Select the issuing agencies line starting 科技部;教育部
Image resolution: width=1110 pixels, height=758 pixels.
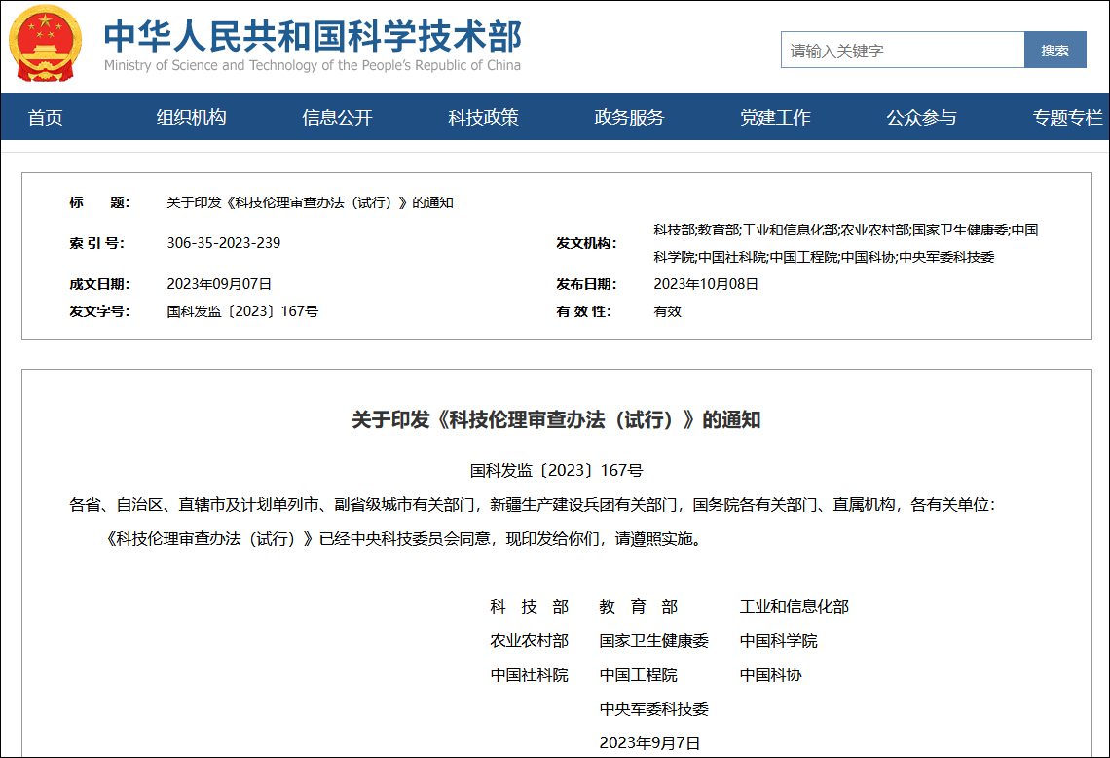(x=846, y=230)
